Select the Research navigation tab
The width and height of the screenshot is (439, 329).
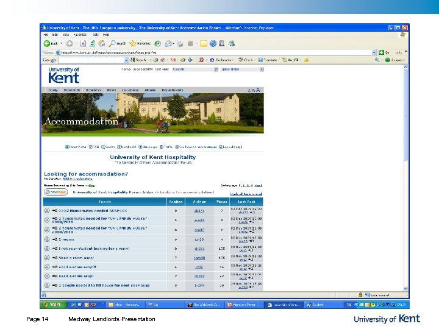tap(72, 90)
